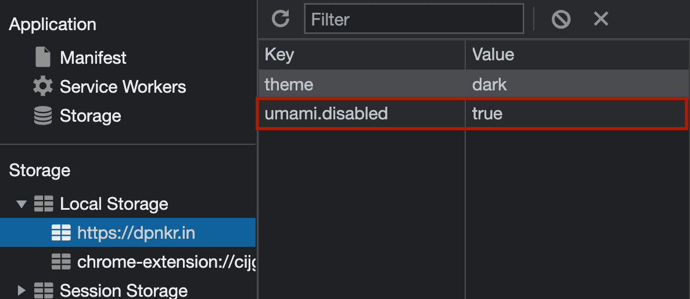Click the Storage database cylinder icon
The height and width of the screenshot is (299, 690).
(42, 116)
